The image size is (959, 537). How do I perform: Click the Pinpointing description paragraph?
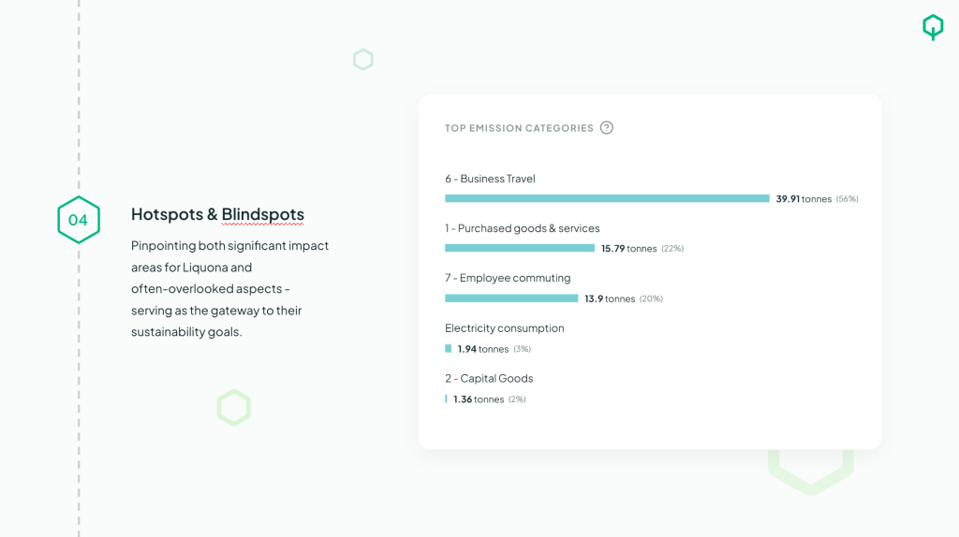(229, 288)
